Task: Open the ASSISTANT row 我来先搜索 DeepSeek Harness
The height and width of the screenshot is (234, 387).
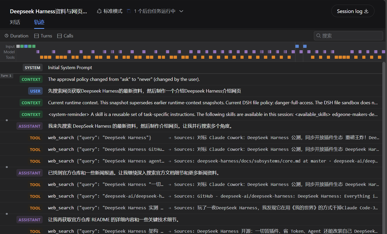Action: click(x=191, y=126)
